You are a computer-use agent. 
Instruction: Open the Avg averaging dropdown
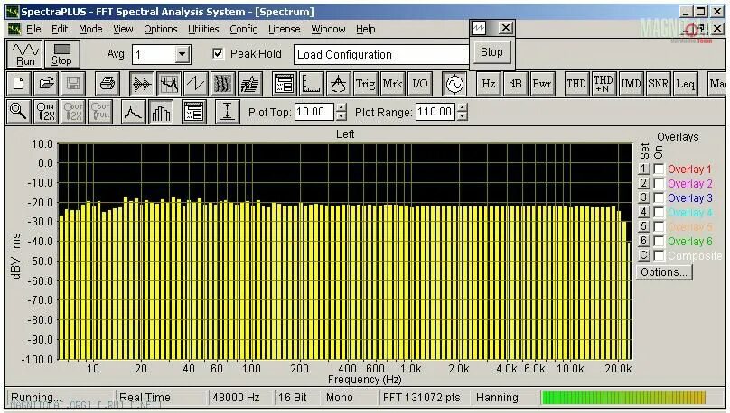pyautogui.click(x=182, y=55)
